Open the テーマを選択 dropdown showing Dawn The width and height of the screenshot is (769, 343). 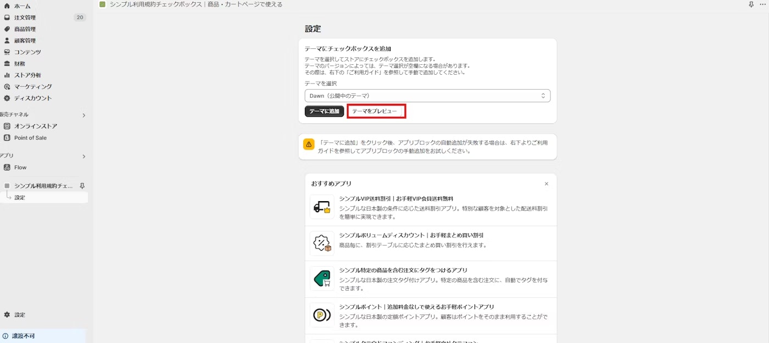[x=427, y=95]
